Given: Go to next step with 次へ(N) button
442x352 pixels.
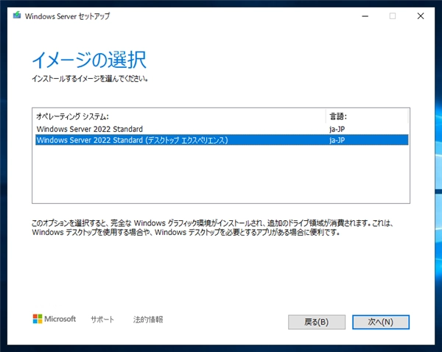Looking at the screenshot, I should pos(381,322).
